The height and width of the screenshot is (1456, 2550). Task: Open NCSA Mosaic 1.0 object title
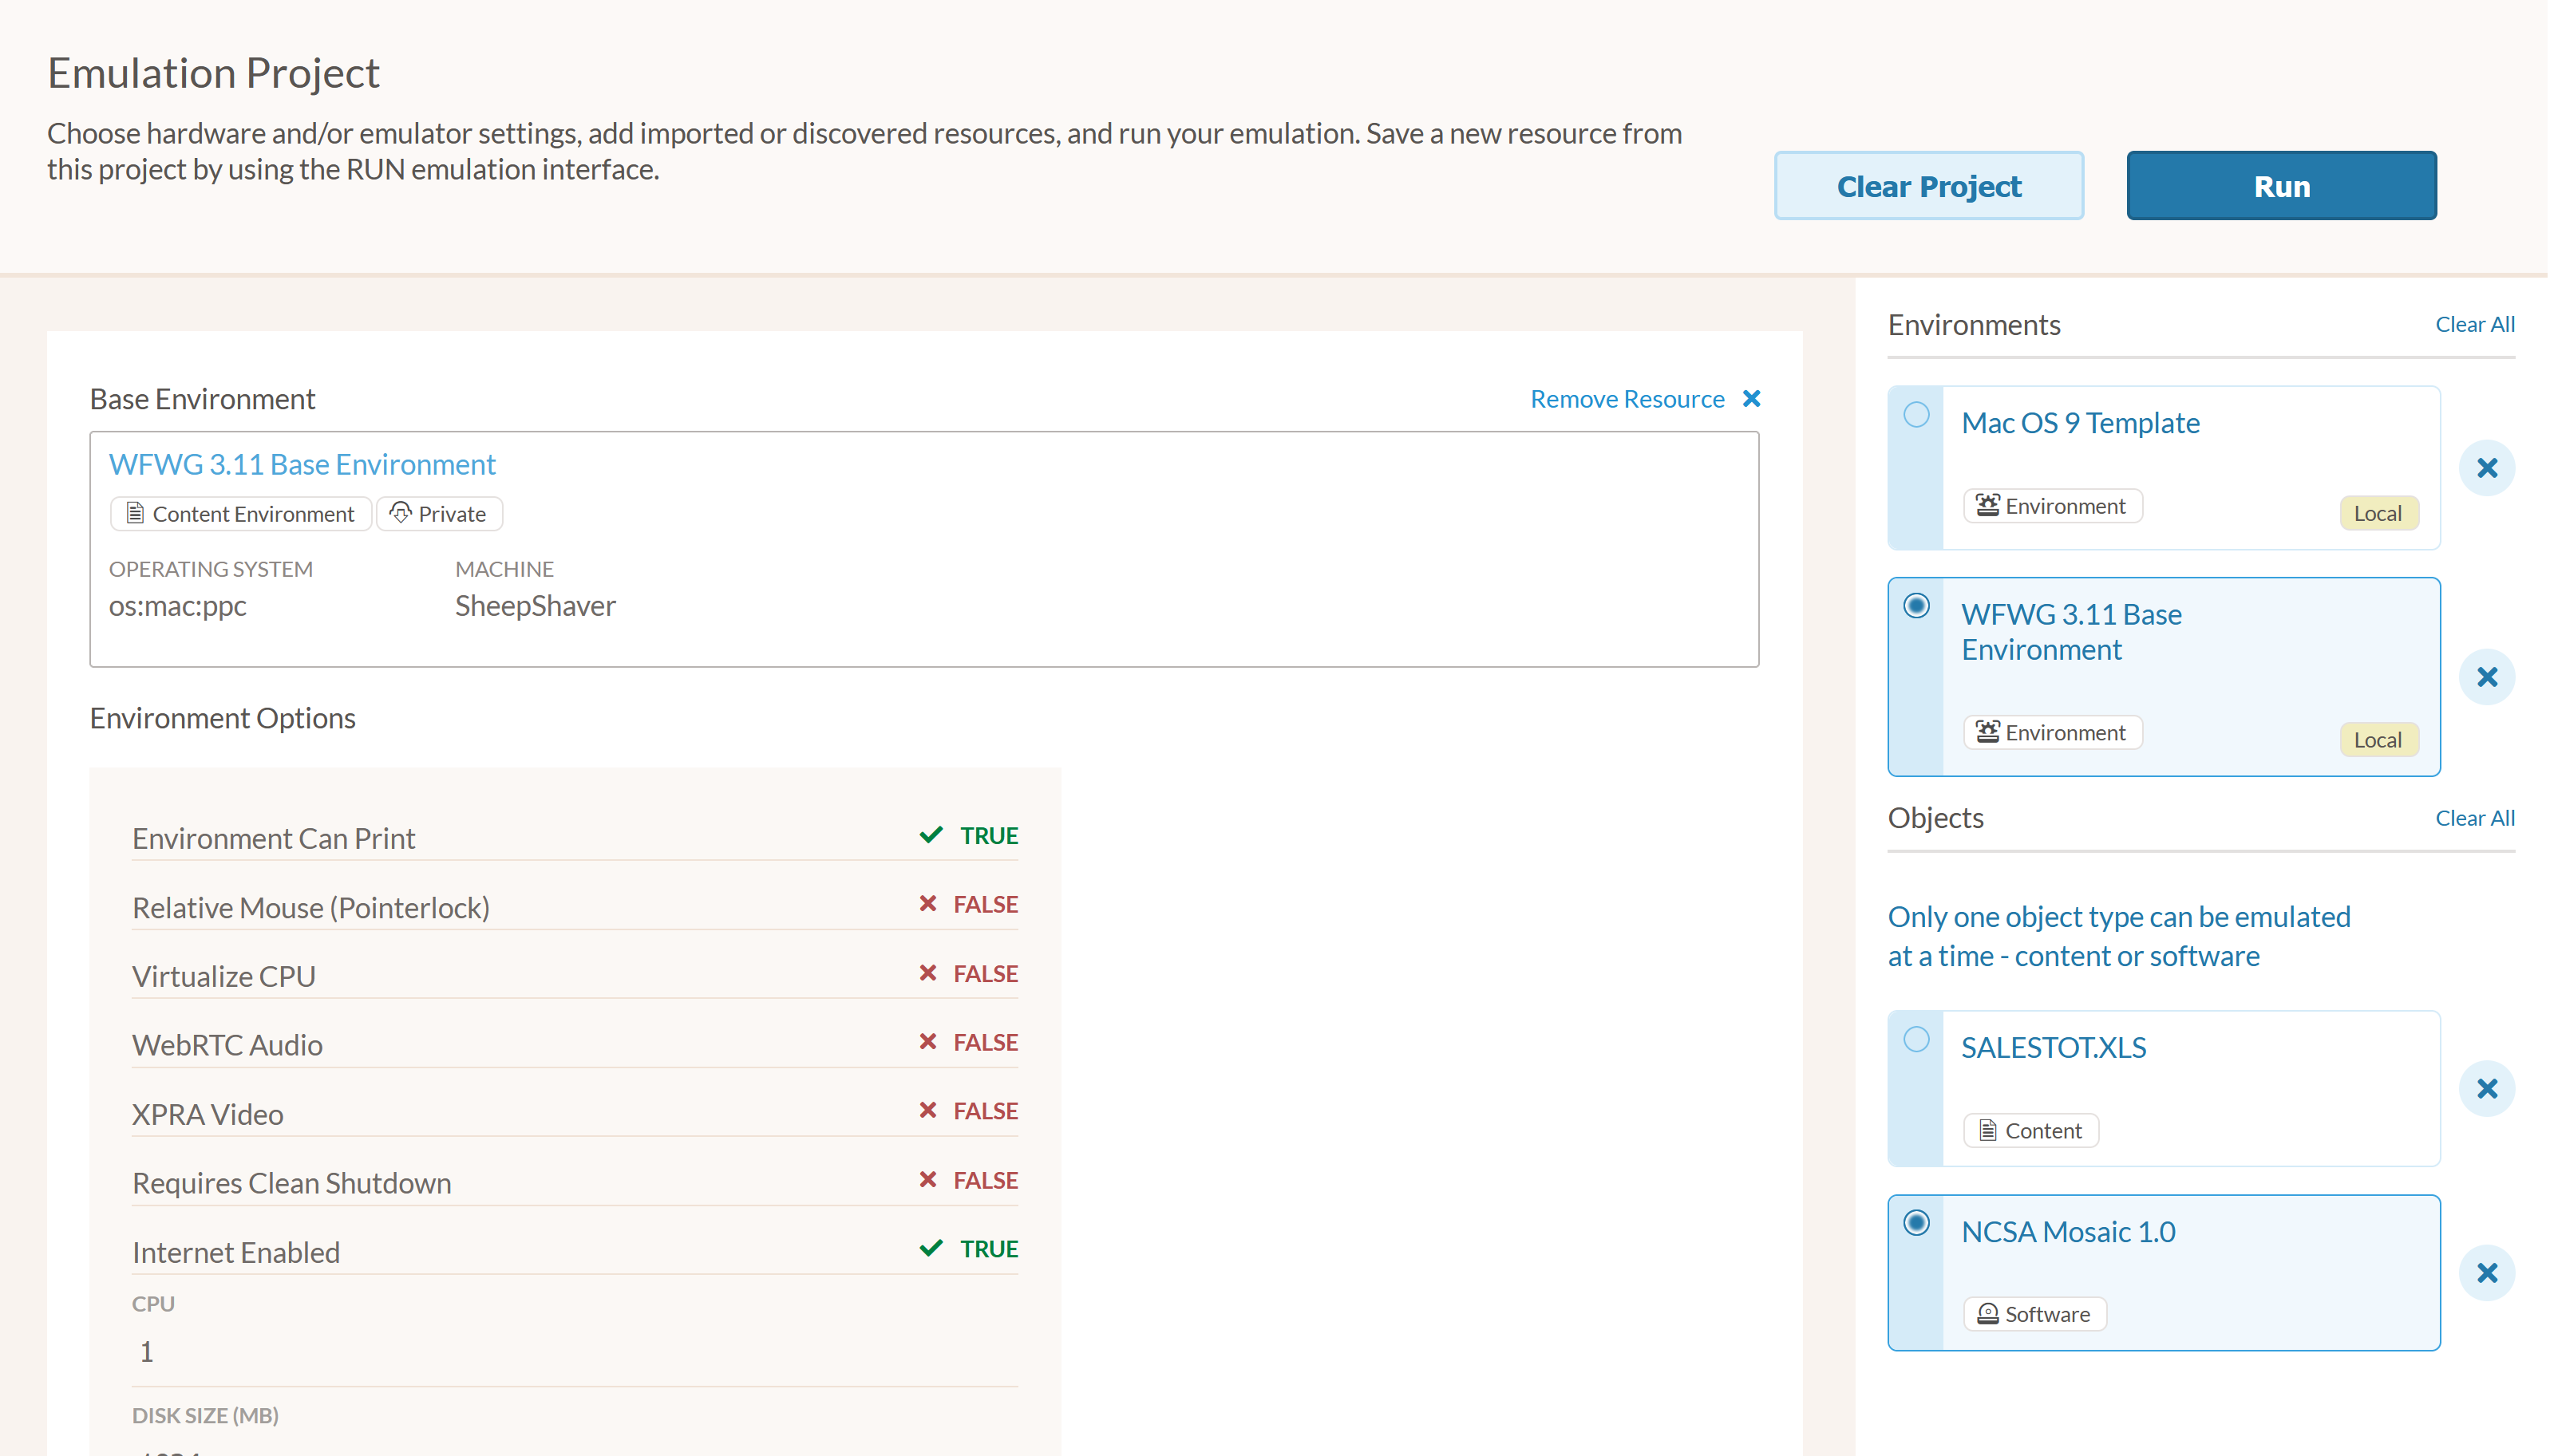pyautogui.click(x=2067, y=1232)
